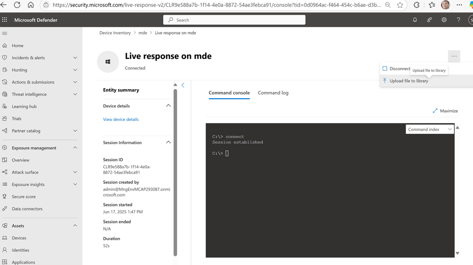Click the Devices laptop icon
473x265 pixels.
tap(5, 238)
